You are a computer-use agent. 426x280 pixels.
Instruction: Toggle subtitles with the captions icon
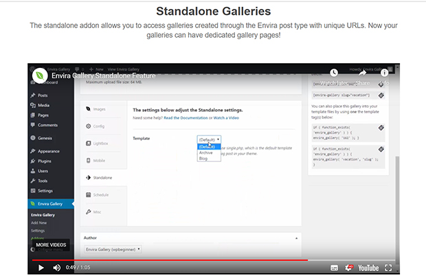[334, 268]
